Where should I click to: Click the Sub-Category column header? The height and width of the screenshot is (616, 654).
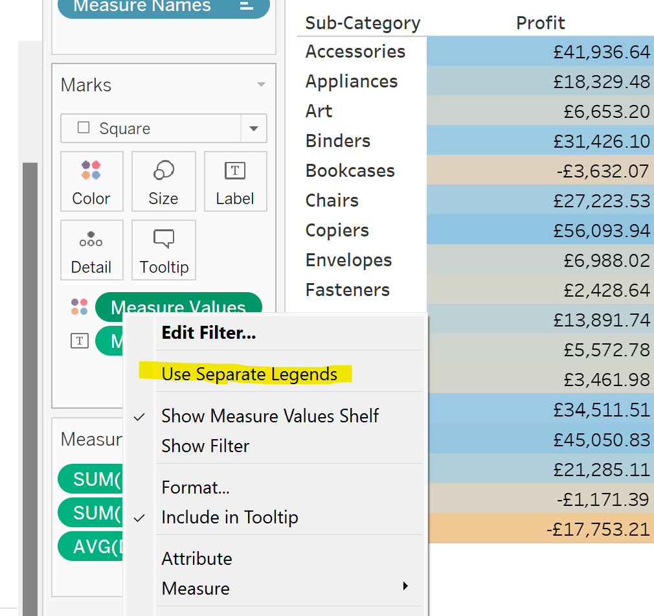tap(363, 23)
